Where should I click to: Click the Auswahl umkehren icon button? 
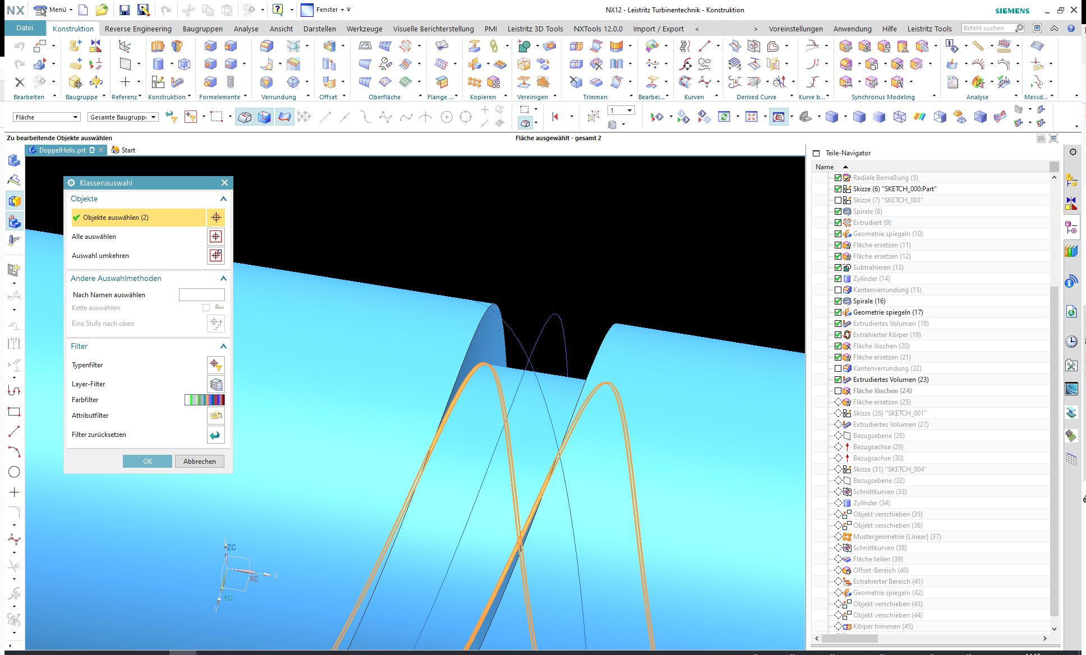point(216,256)
